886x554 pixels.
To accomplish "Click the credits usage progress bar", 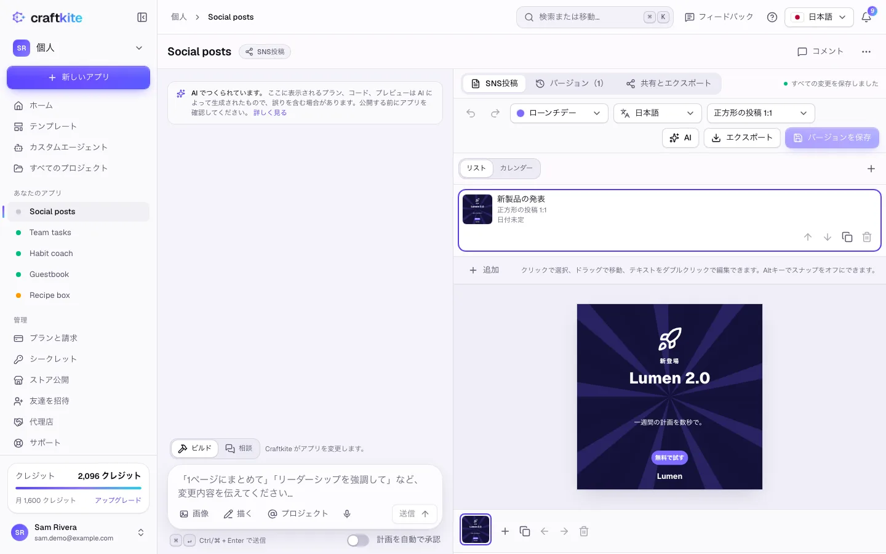I will pyautogui.click(x=78, y=488).
